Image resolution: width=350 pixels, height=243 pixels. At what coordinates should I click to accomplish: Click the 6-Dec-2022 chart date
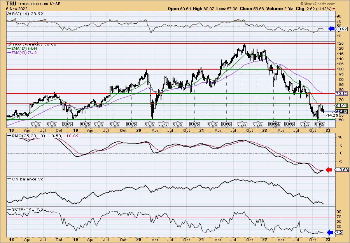17,9
